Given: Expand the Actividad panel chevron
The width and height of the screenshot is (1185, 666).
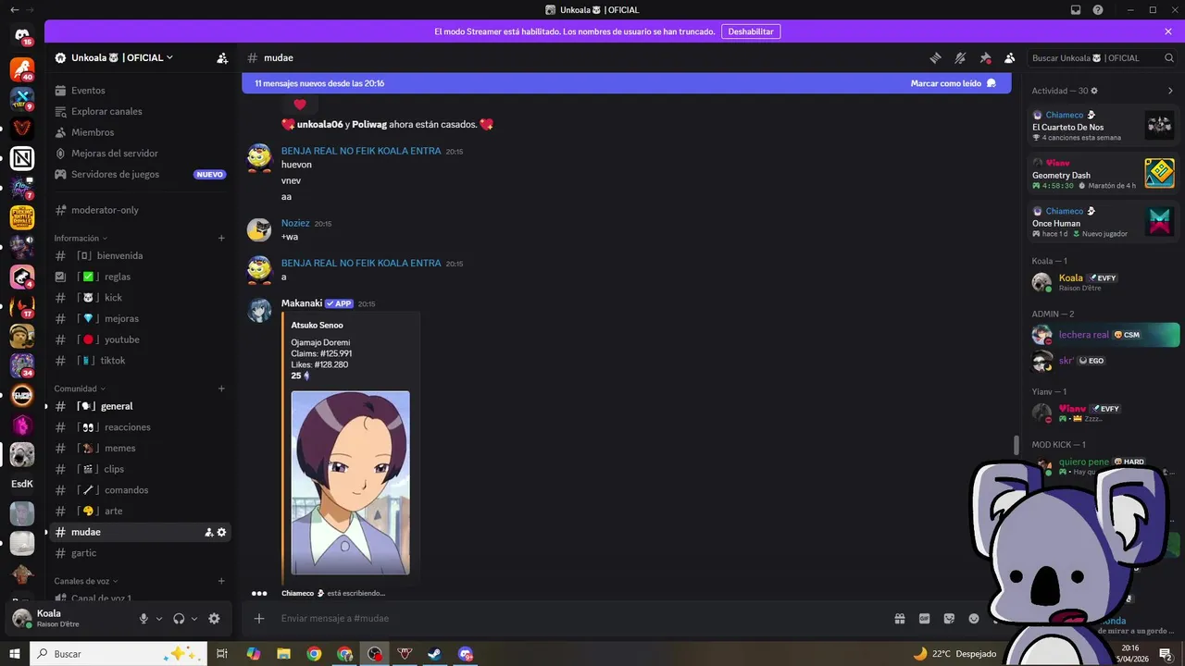Looking at the screenshot, I should (1170, 91).
